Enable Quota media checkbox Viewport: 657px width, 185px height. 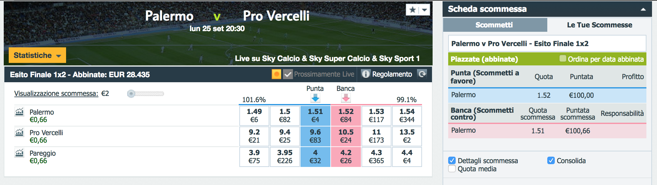452,168
